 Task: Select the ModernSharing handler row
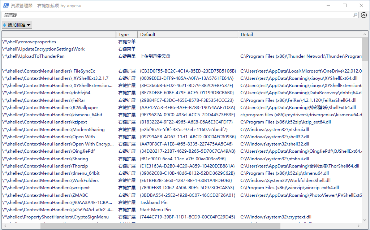[182, 130]
